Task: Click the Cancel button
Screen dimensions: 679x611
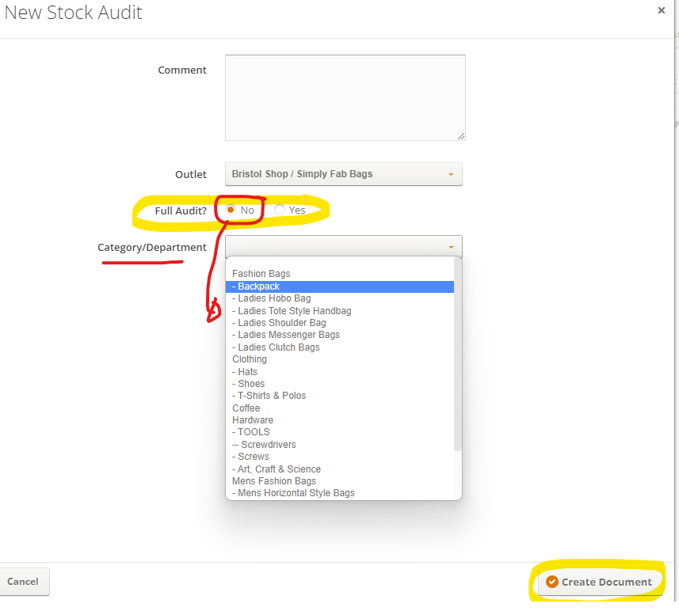Action: click(x=23, y=581)
